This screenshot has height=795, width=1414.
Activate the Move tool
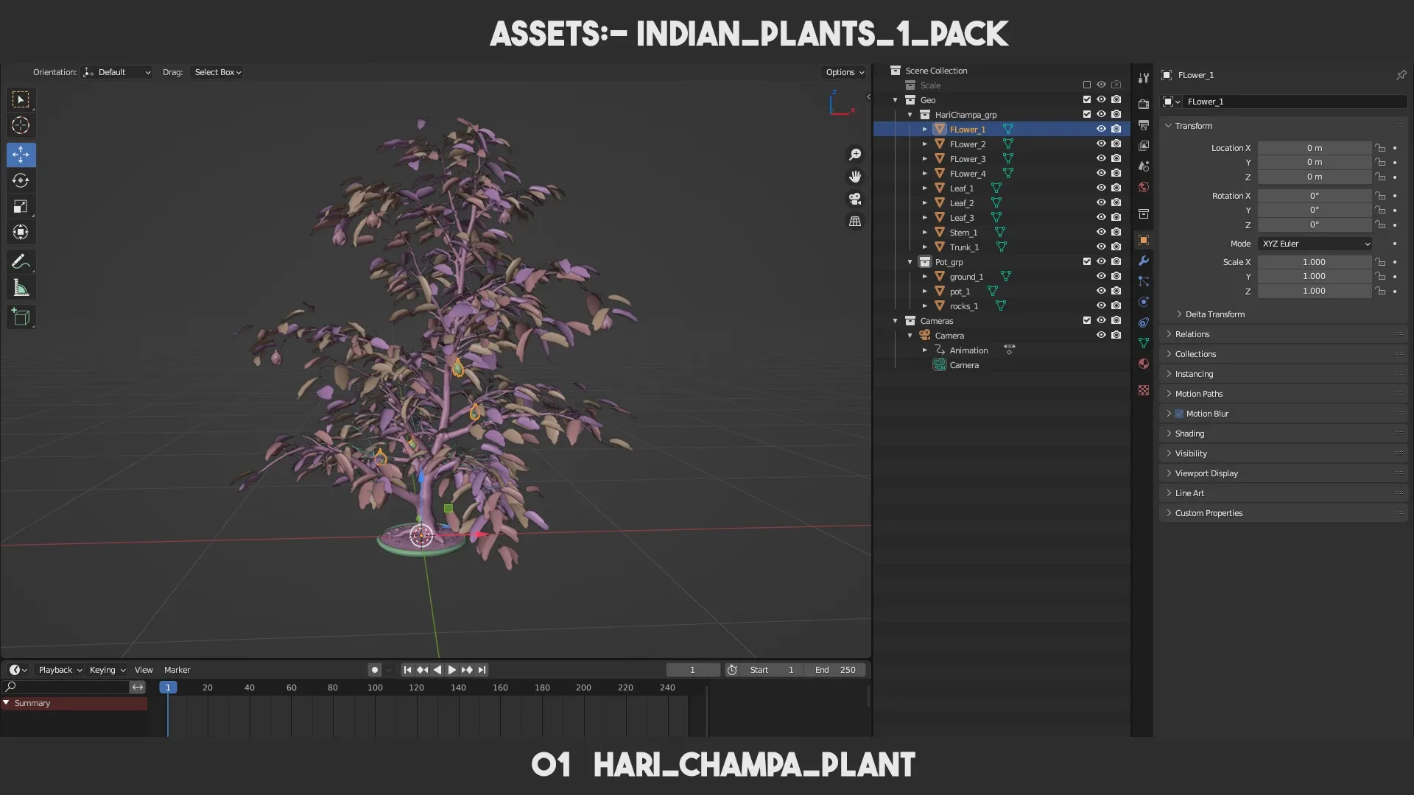pos(21,155)
